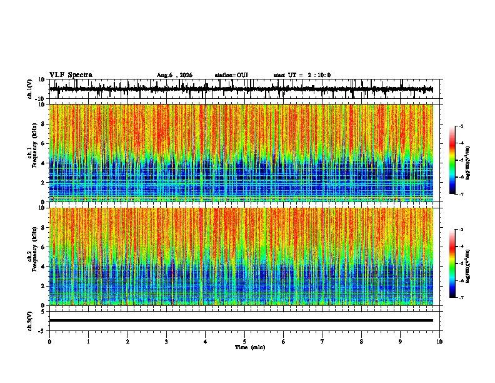Click the "ch.1(V)" waveform axis label
Image resolution: width=495 pixels, height=383 pixels.
30,89
